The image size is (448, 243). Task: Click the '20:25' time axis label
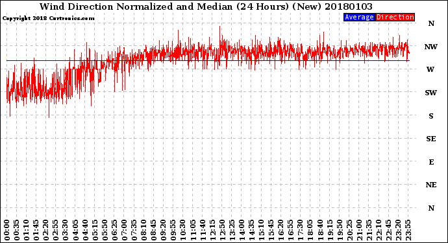(x=349, y=230)
